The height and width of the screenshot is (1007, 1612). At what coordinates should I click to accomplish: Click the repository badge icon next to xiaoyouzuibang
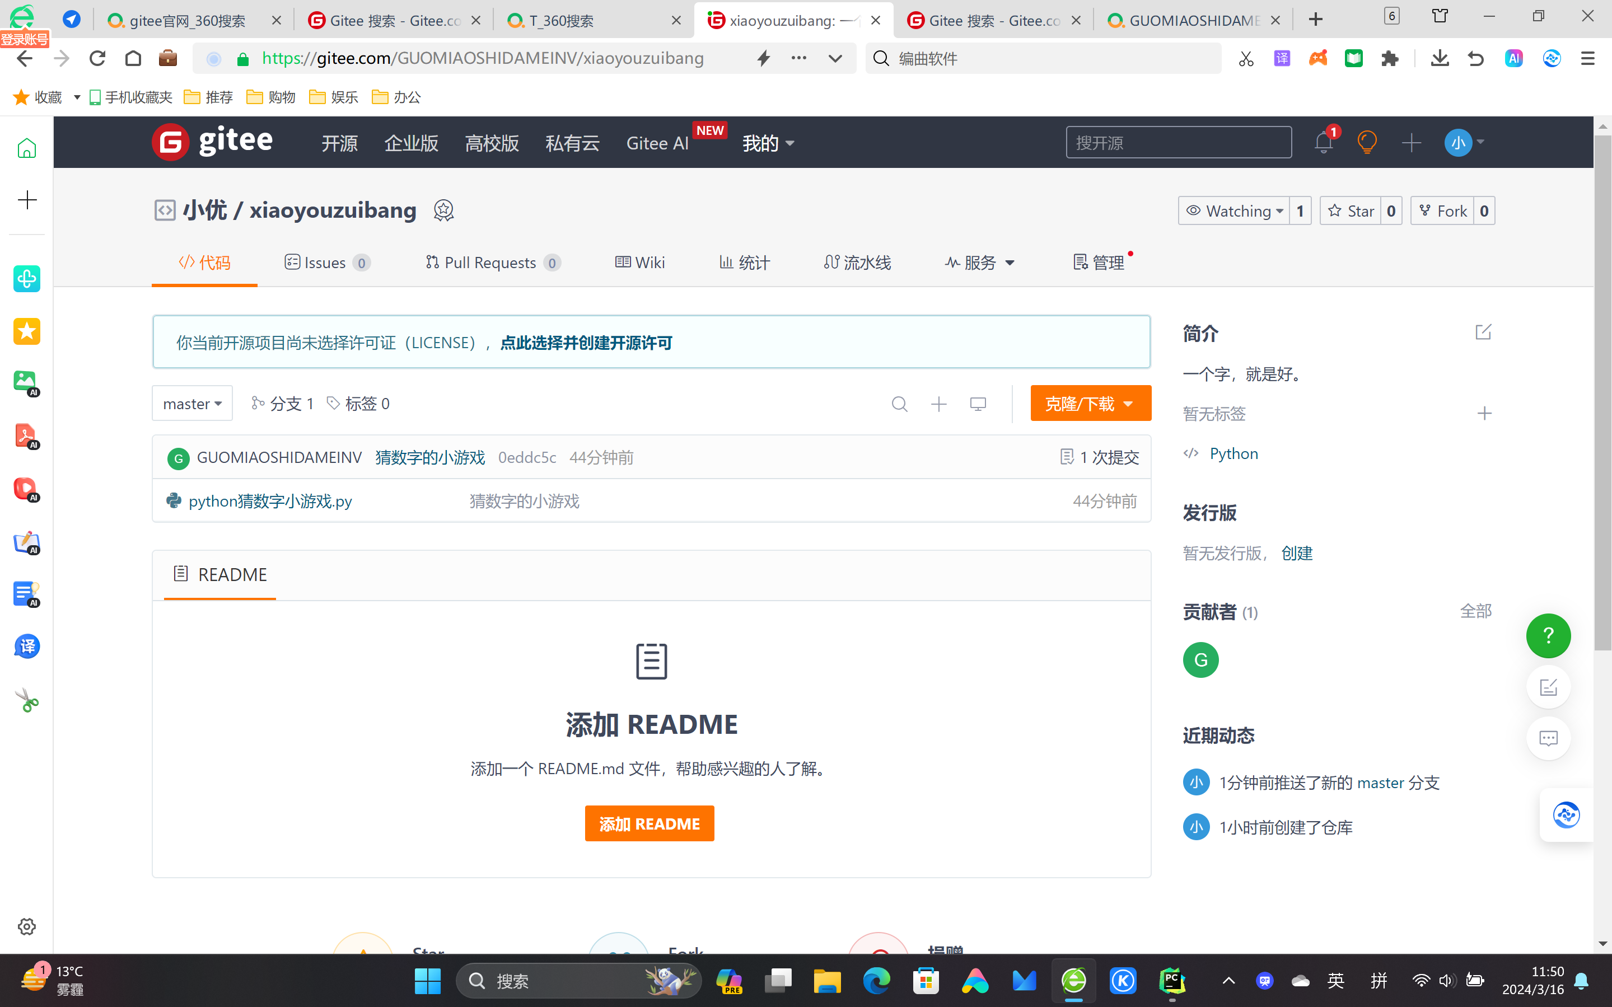point(443,210)
